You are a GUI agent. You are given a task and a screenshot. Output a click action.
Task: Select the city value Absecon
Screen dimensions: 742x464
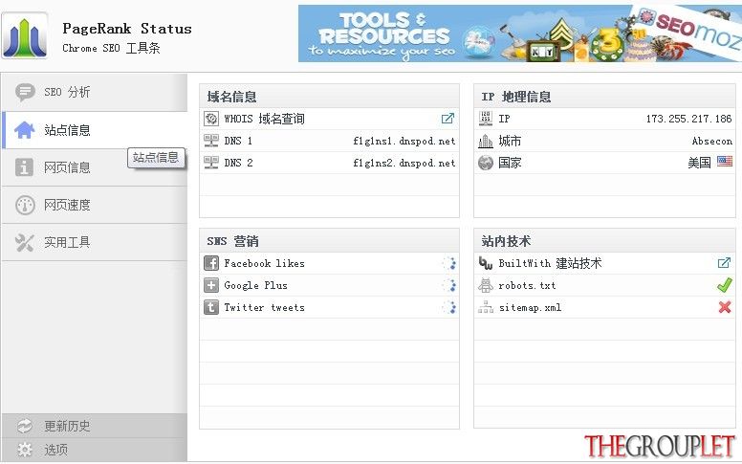coord(712,141)
